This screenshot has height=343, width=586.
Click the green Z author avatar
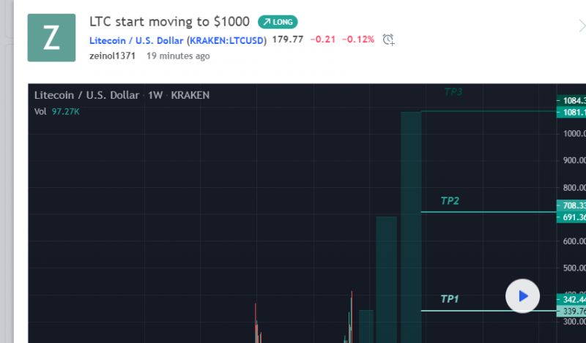[x=51, y=38]
